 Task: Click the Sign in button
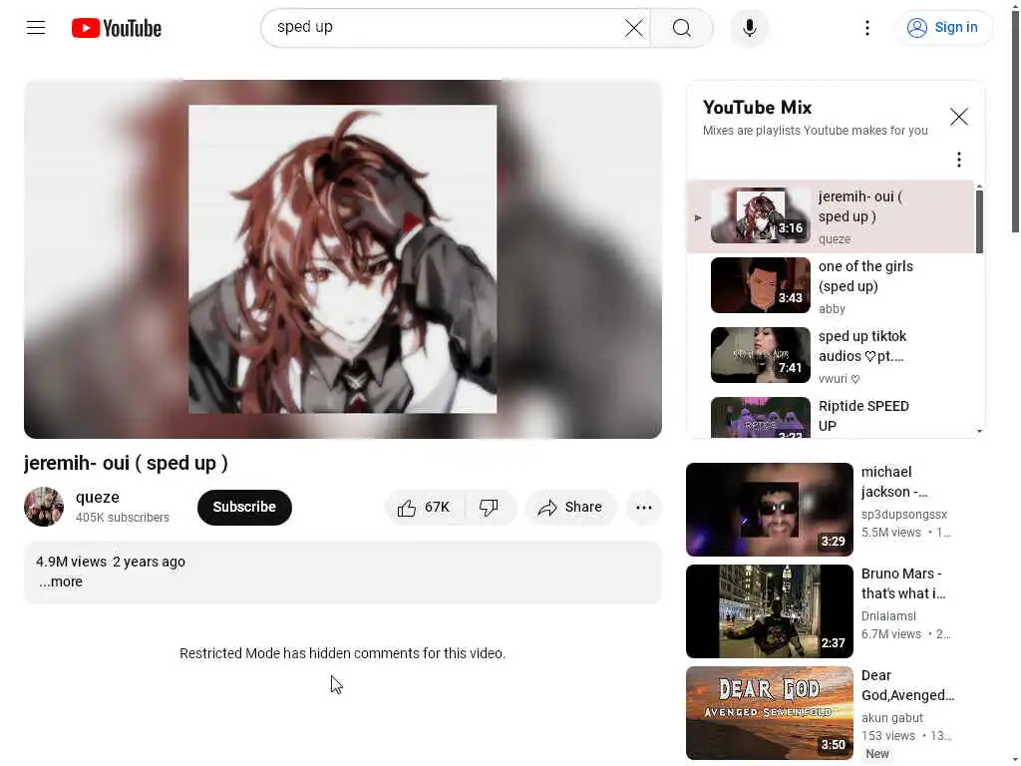(x=943, y=27)
